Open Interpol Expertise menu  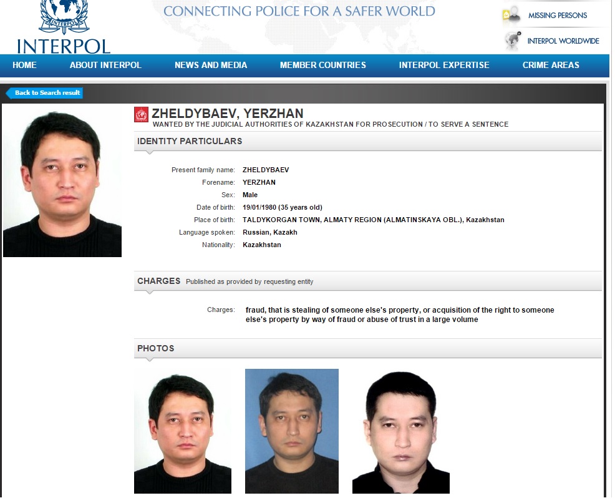[x=444, y=65]
